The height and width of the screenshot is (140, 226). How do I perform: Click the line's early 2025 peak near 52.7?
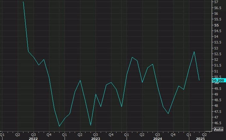194,52
